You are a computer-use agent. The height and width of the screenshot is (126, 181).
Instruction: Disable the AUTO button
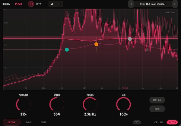tap(172, 122)
